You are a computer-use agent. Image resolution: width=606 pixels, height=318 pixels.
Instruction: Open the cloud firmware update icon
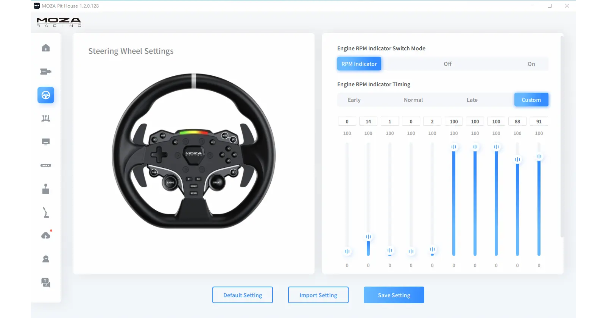(x=46, y=235)
